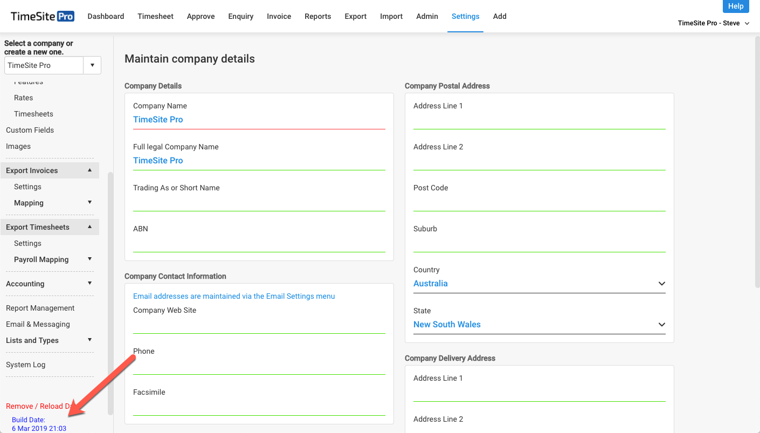Open the State dropdown showing New South Wales
Screen dimensions: 760x433
coord(540,325)
